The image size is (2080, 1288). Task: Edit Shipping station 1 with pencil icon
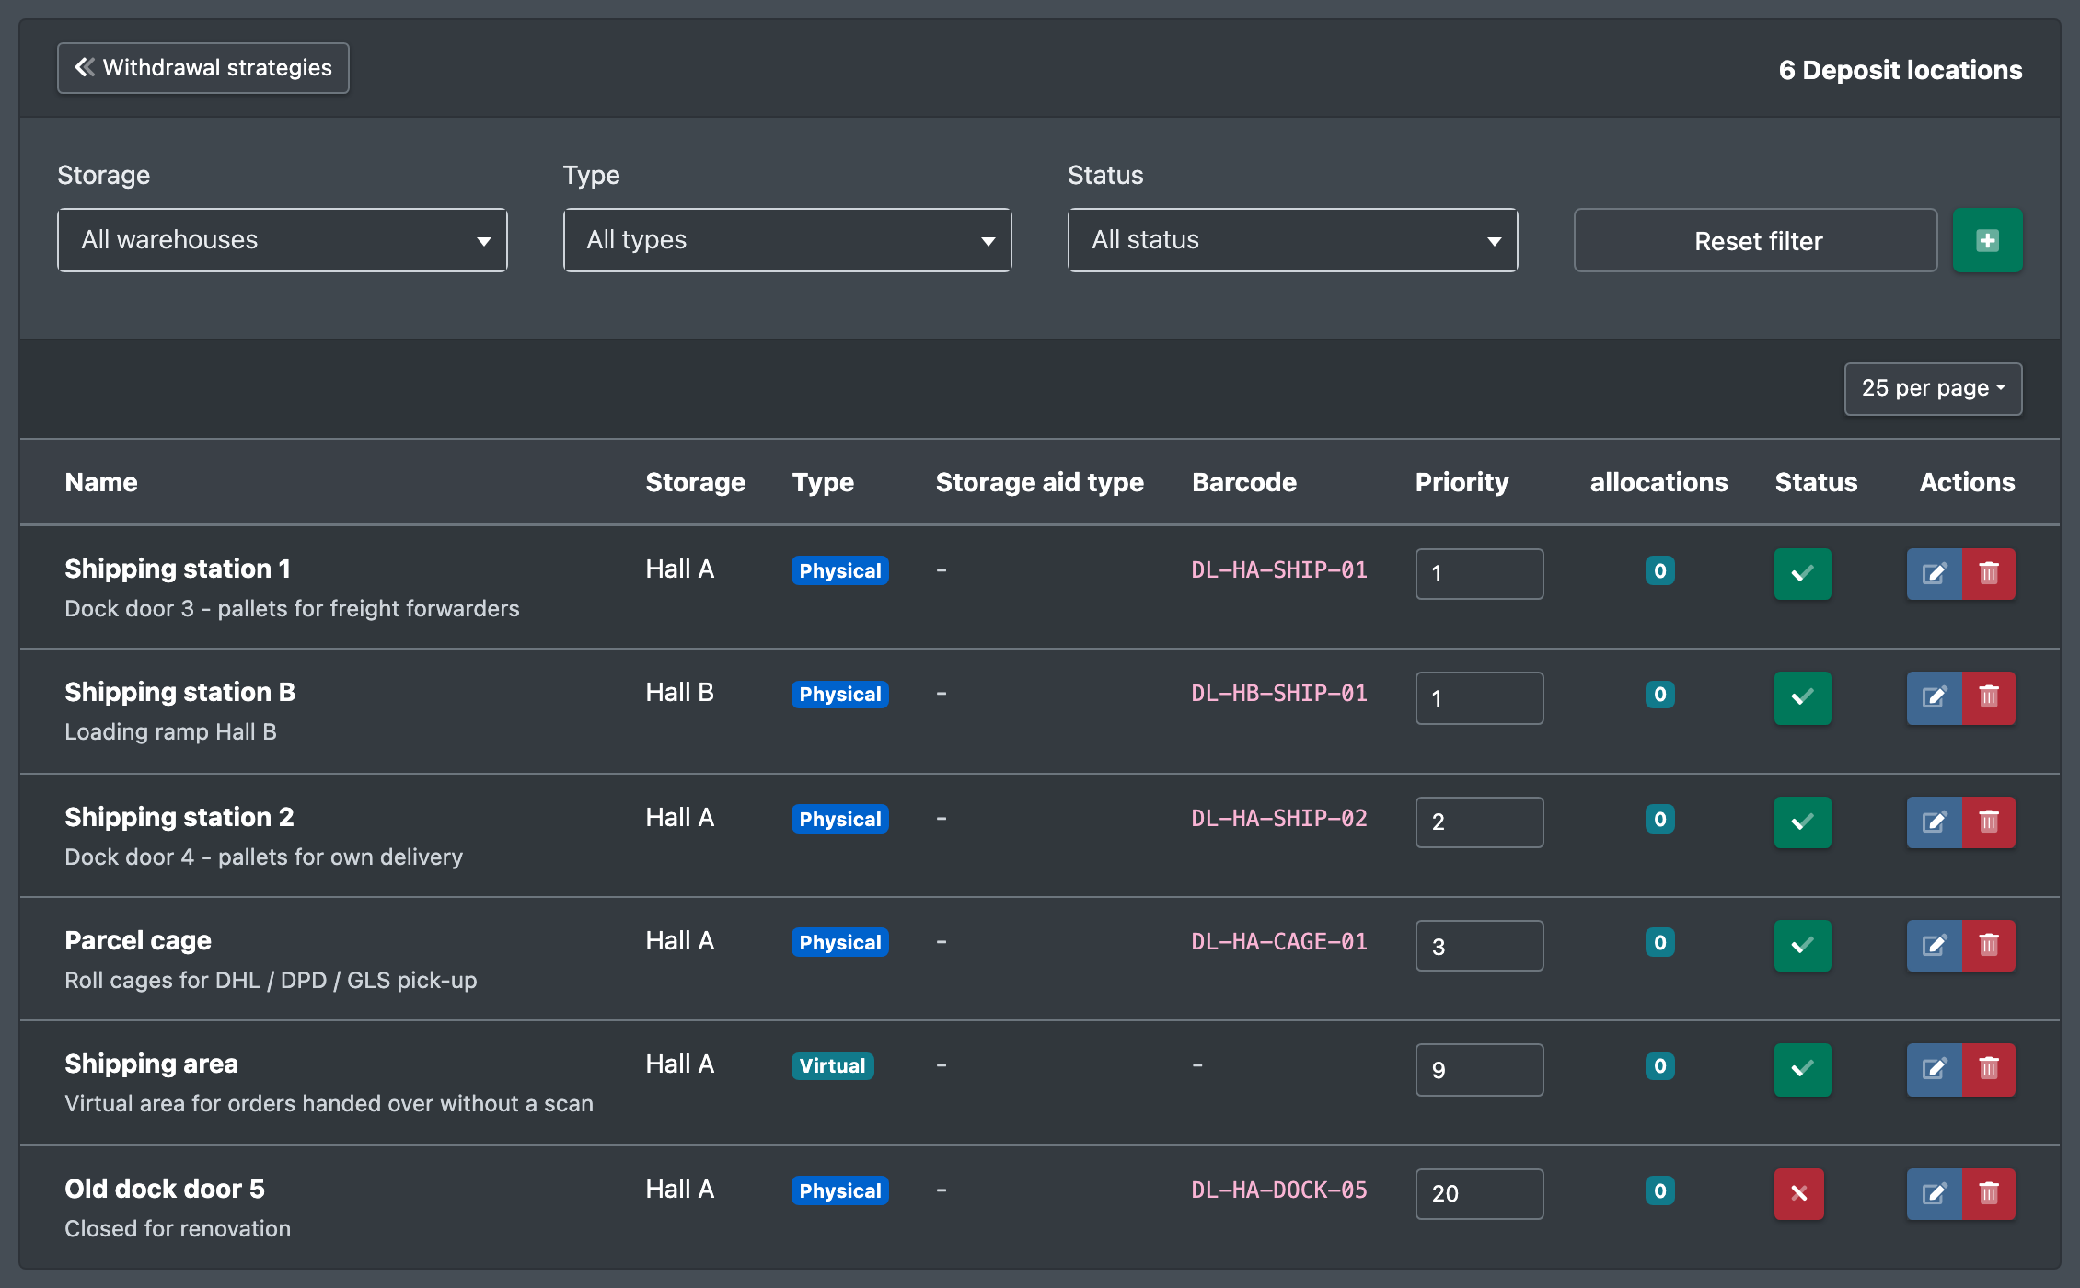1935,574
